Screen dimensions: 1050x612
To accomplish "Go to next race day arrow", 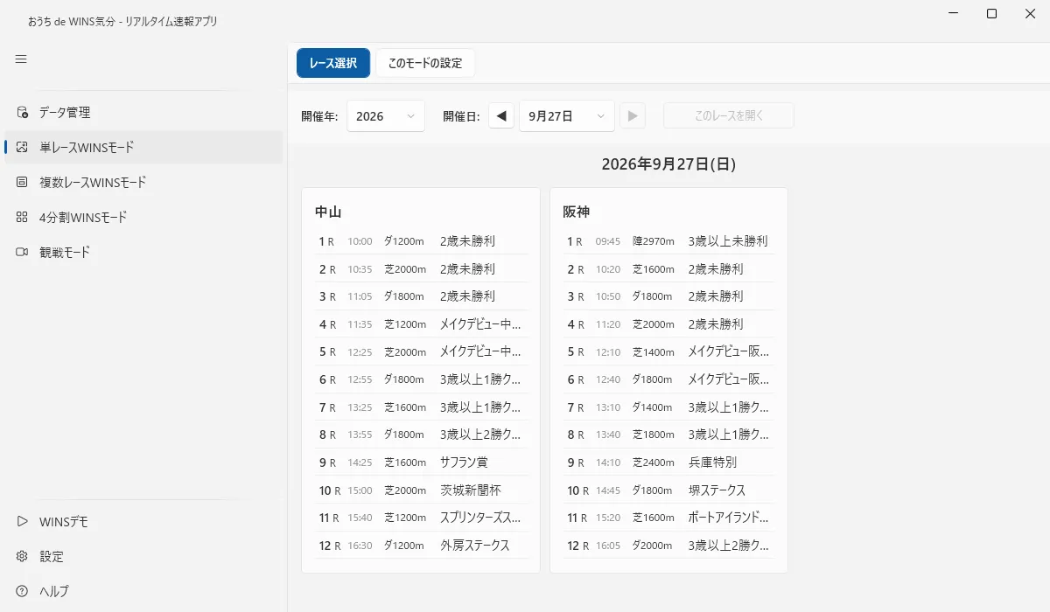I will coord(633,115).
